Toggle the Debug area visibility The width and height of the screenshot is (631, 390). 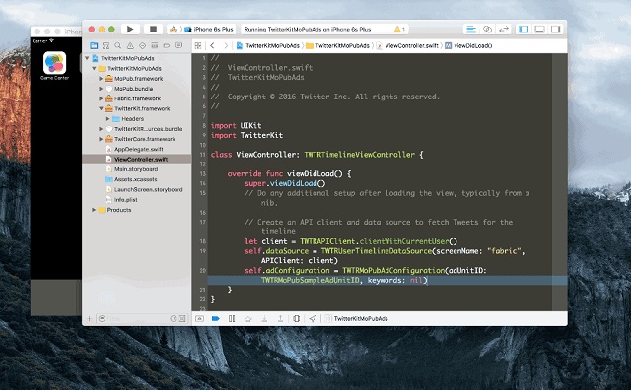click(x=539, y=29)
